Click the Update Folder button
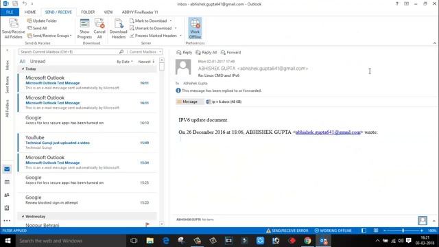 pos(42,21)
